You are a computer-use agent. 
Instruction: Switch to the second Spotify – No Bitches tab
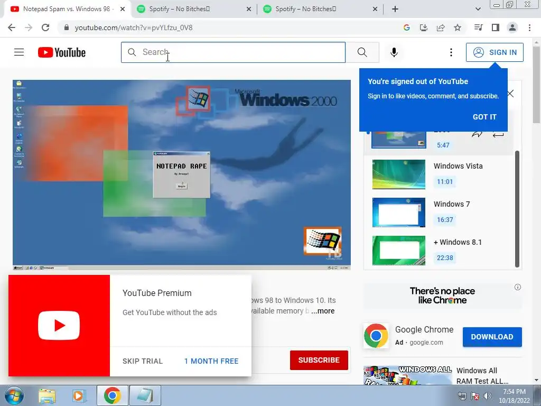coord(321,9)
